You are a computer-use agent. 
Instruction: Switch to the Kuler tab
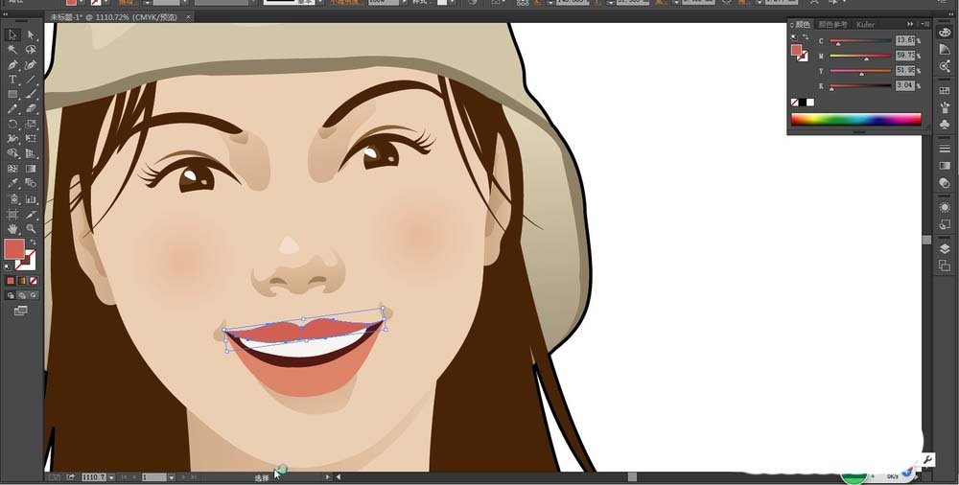(865, 24)
